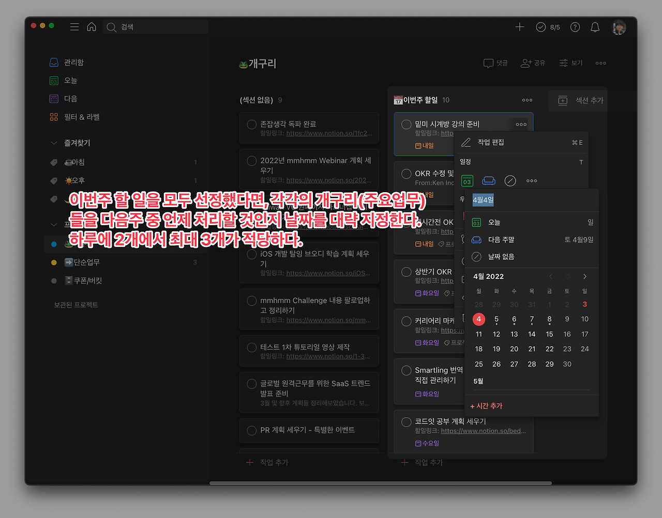
Task: Click 작업 추가 under the 섹션 없음 column
Action: coord(267,463)
